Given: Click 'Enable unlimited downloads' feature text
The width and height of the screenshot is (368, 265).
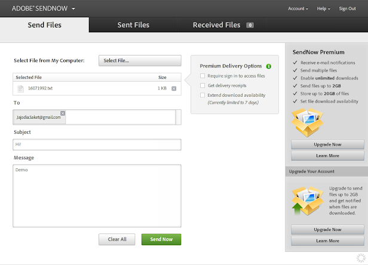Looking at the screenshot, I should click(x=329, y=78).
